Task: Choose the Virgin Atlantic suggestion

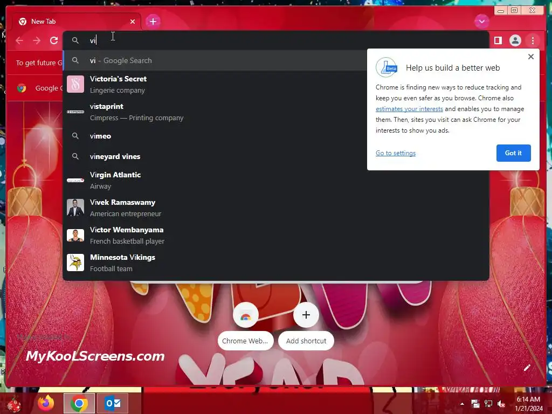Action: click(x=275, y=180)
